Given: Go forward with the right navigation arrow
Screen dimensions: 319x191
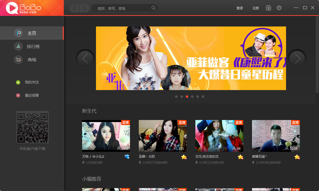Looking at the screenshot, I should pos(85,8).
